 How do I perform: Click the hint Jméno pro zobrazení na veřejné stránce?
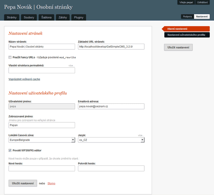[32, 120]
